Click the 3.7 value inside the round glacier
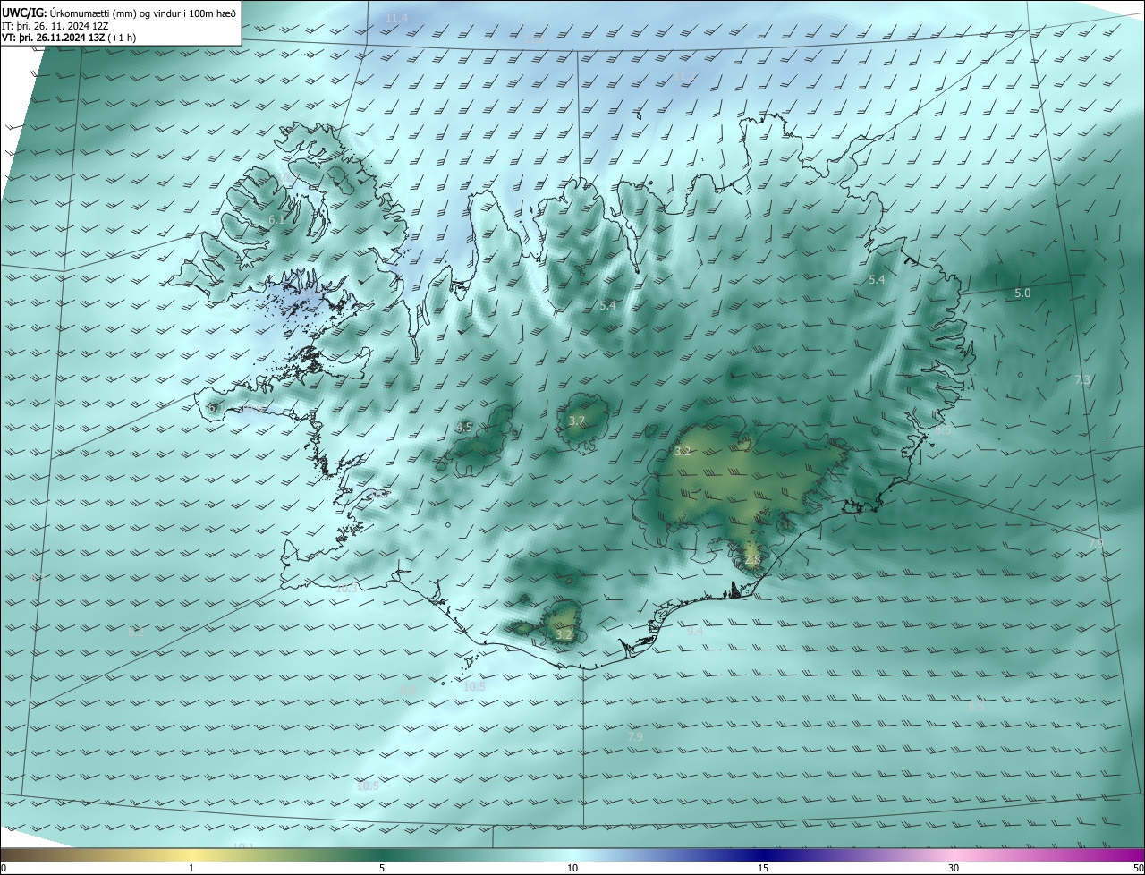 (577, 421)
